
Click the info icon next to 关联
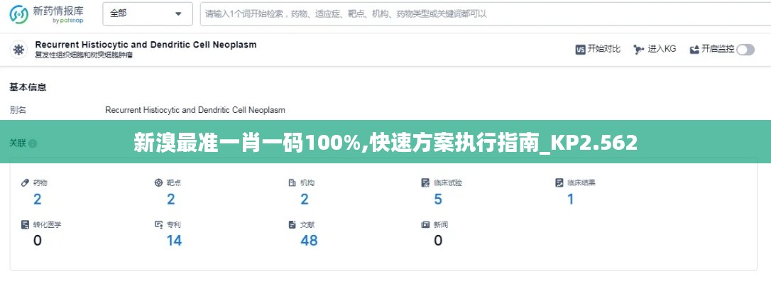33,143
